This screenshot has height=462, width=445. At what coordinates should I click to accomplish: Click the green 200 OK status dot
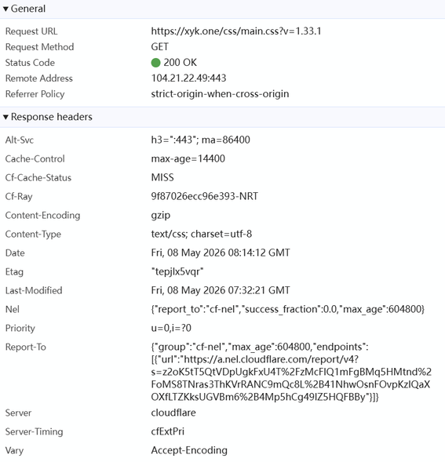click(155, 63)
